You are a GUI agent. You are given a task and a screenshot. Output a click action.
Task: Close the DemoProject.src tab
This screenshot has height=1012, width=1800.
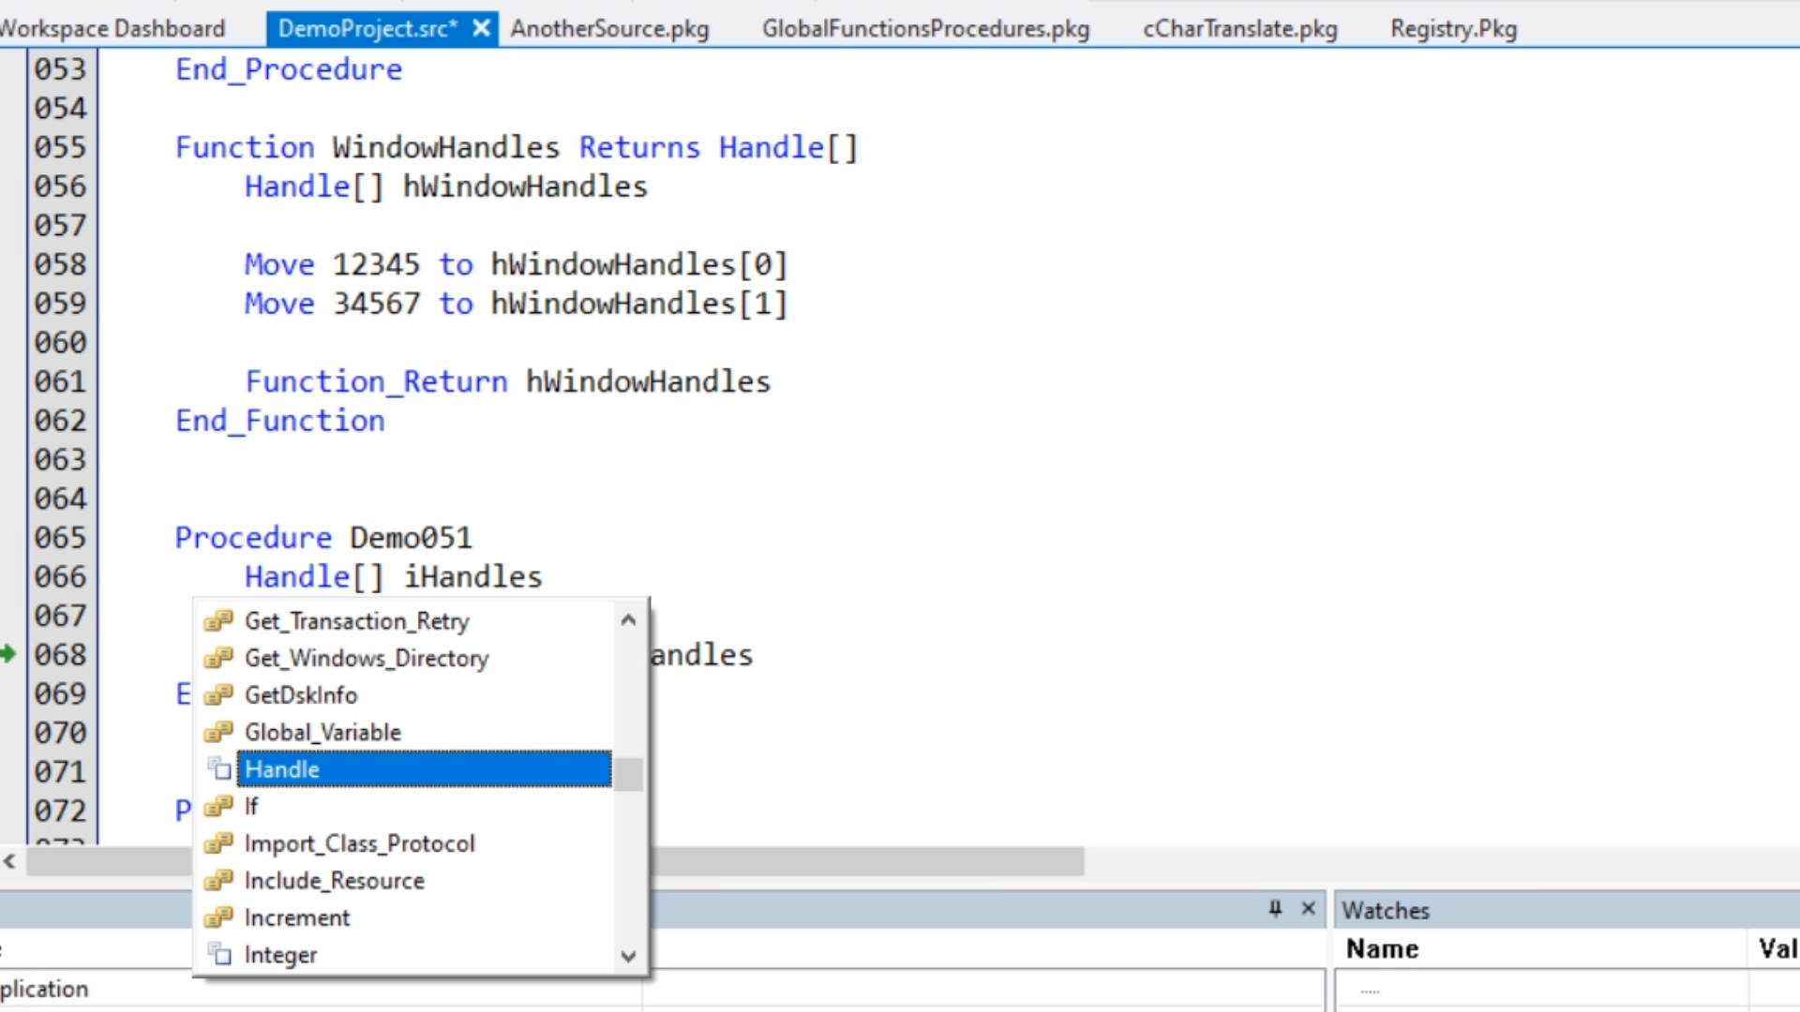481,28
